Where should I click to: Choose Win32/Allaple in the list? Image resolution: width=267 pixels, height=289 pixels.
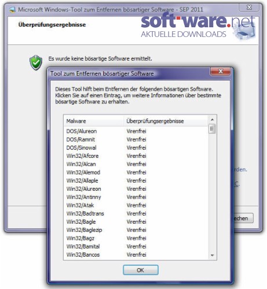[136, 181]
